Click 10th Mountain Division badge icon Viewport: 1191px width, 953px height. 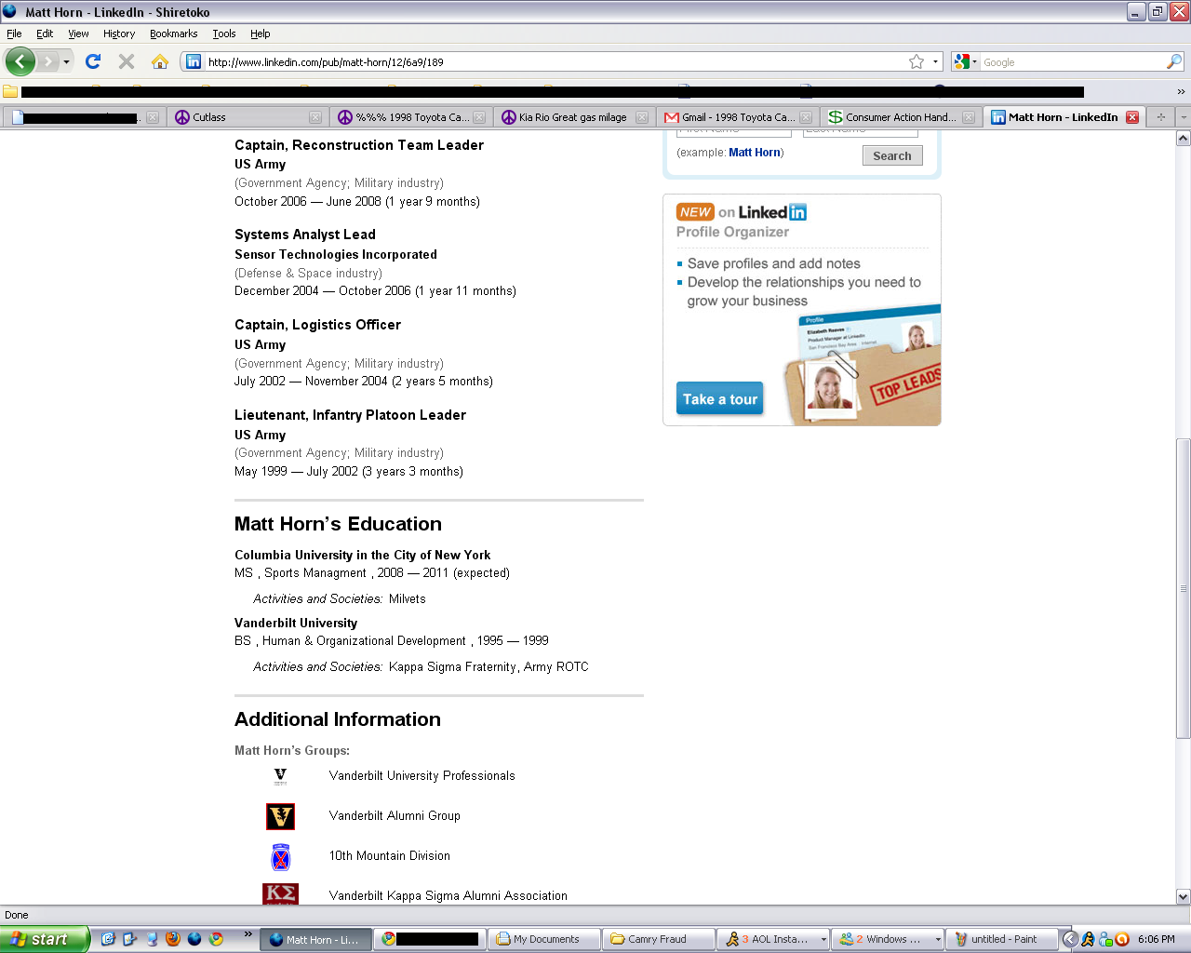click(280, 856)
